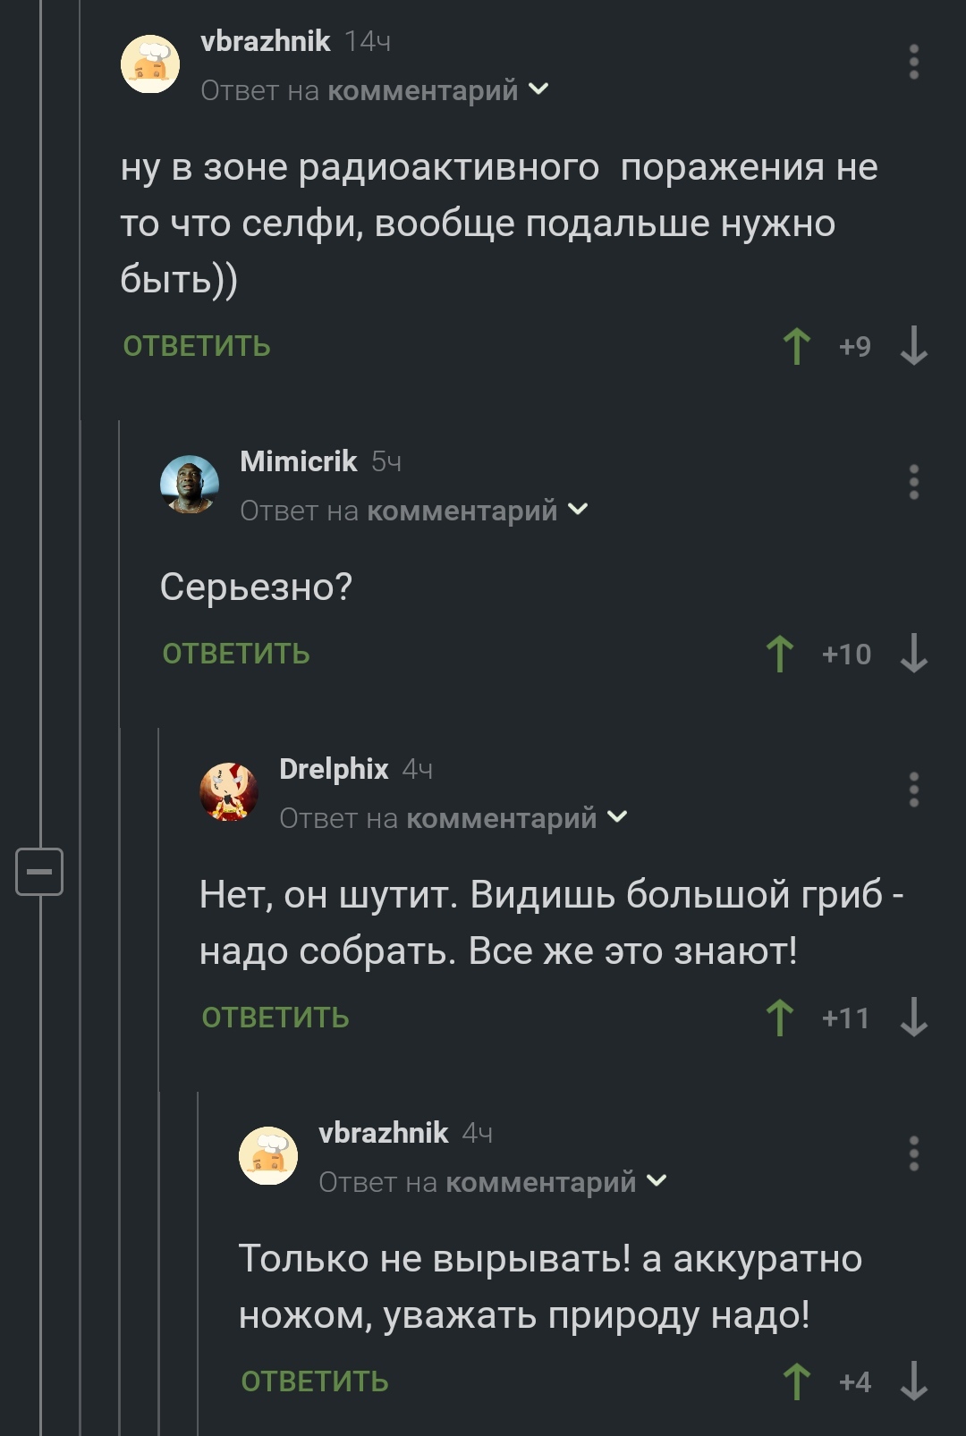966x1436 pixels.
Task: Downvote Drelphix's comment rated +11
Action: pyautogui.click(x=913, y=1018)
